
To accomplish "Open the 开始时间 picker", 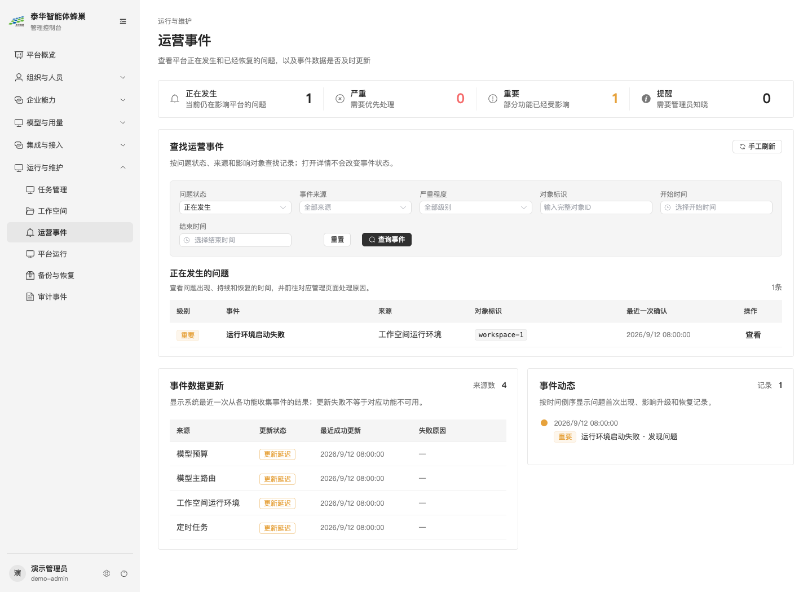I will tap(716, 207).
